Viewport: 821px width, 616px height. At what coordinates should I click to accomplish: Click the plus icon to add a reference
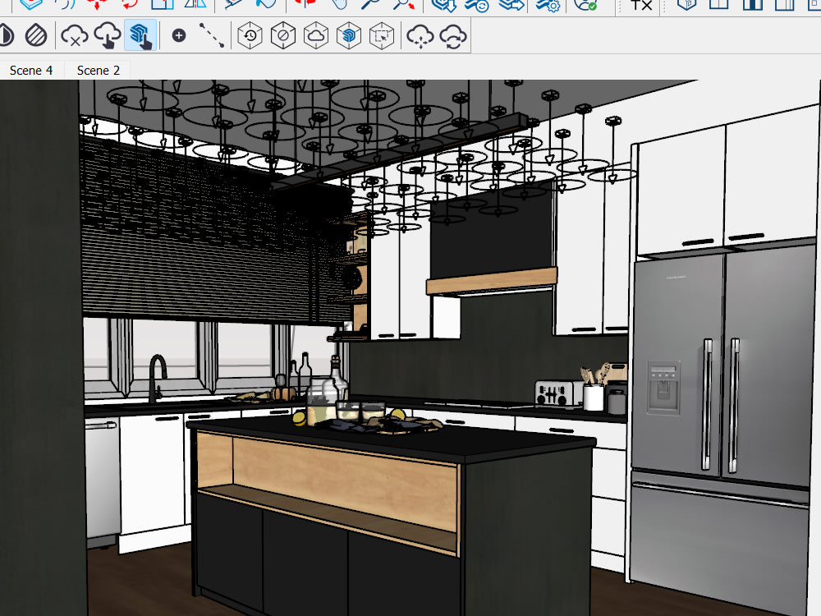[x=179, y=36]
